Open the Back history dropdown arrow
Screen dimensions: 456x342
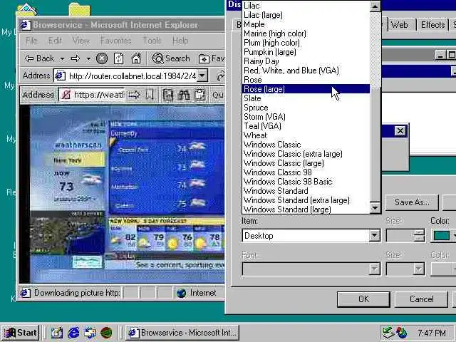click(62, 58)
